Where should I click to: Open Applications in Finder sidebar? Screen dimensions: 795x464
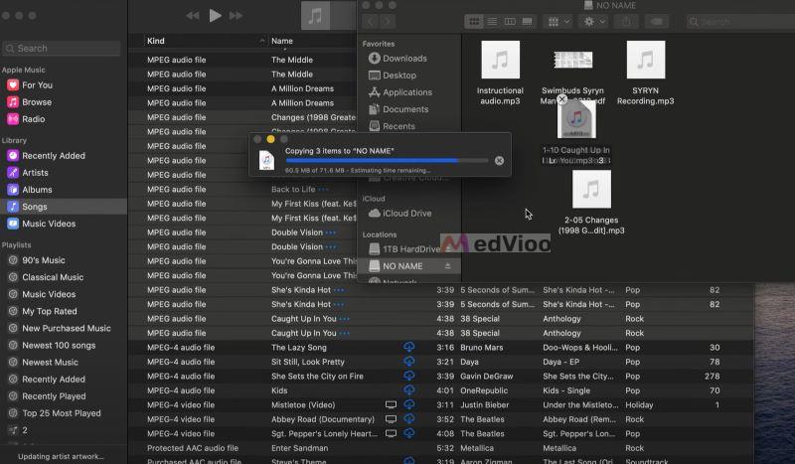[400, 92]
